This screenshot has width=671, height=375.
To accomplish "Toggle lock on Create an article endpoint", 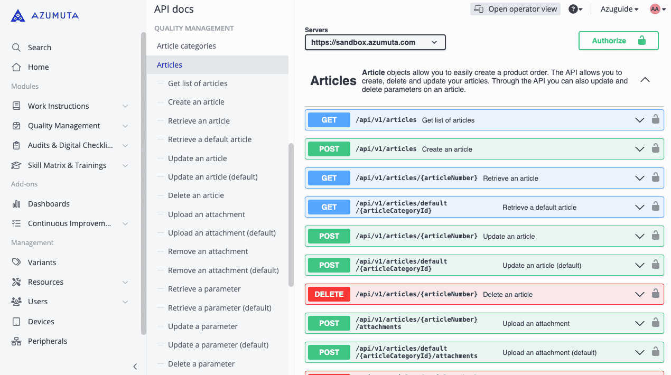I will [655, 149].
